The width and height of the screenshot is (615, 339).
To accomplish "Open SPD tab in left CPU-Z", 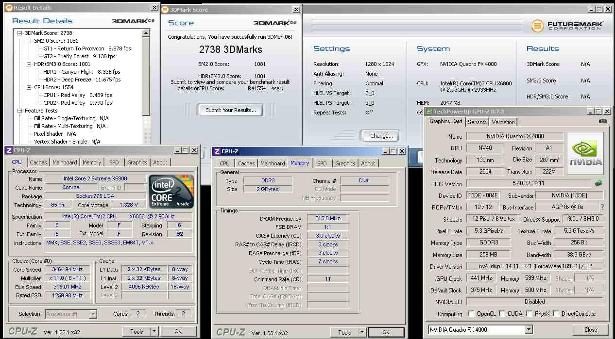I will (114, 162).
